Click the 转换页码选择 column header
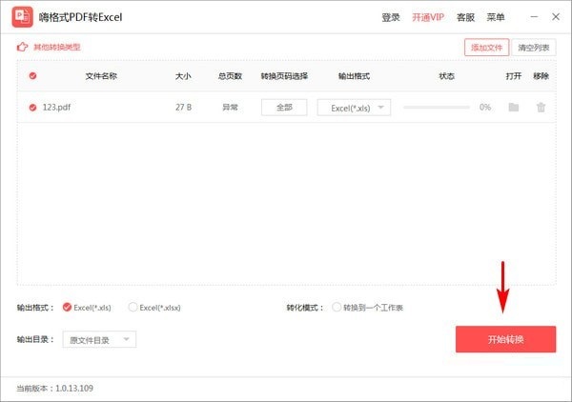The height and width of the screenshot is (402, 572). point(284,76)
